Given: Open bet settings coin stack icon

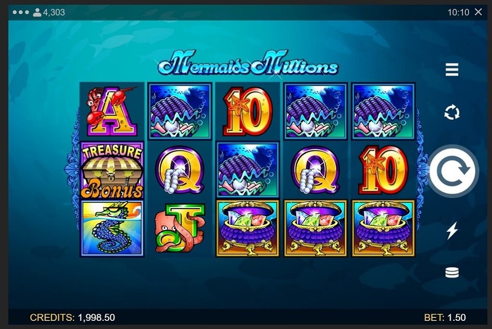Looking at the screenshot, I should coord(452,272).
